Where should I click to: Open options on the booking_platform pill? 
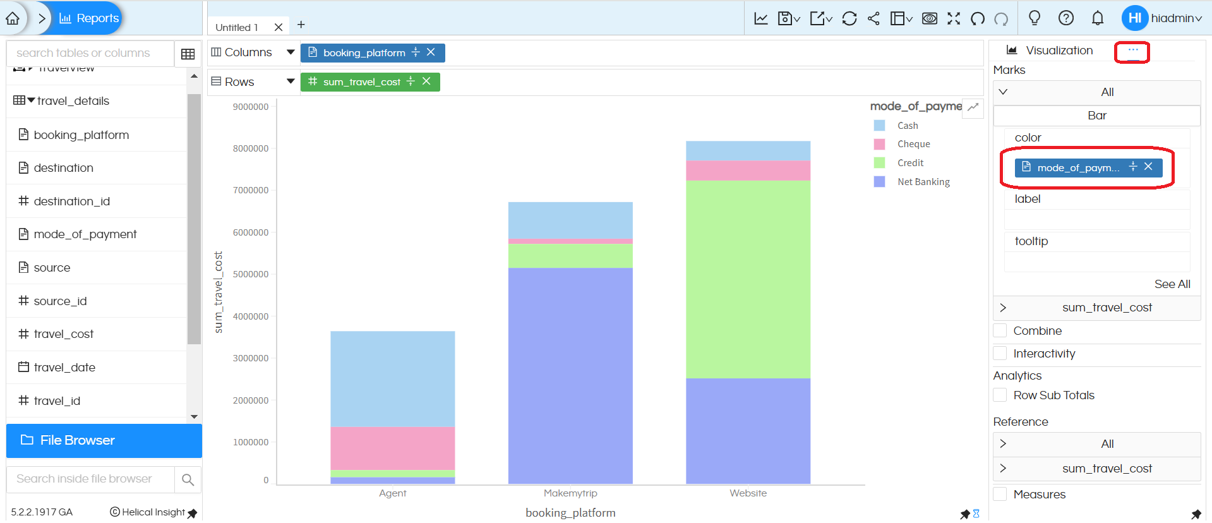tap(416, 52)
